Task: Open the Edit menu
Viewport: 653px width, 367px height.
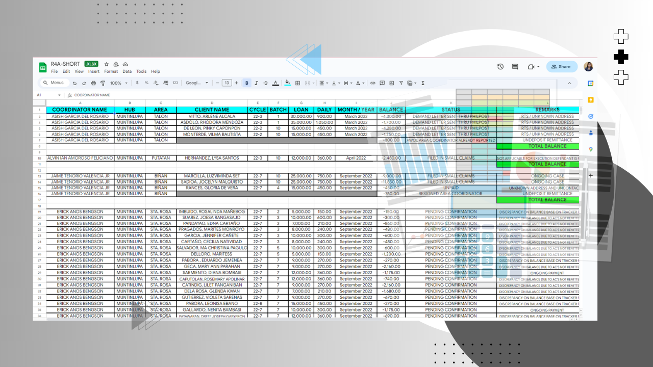Action: [x=66, y=72]
